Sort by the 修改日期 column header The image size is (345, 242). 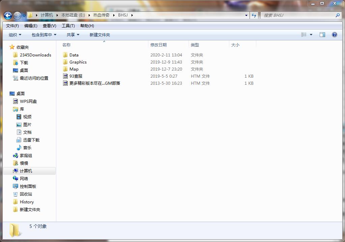point(159,45)
